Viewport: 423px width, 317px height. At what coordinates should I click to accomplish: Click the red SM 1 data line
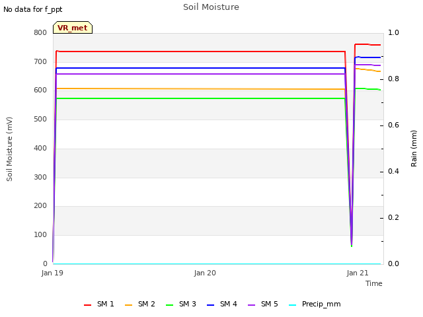200,52
